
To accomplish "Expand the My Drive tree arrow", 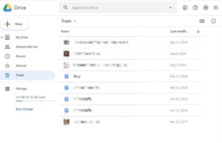I will tap(2, 37).
